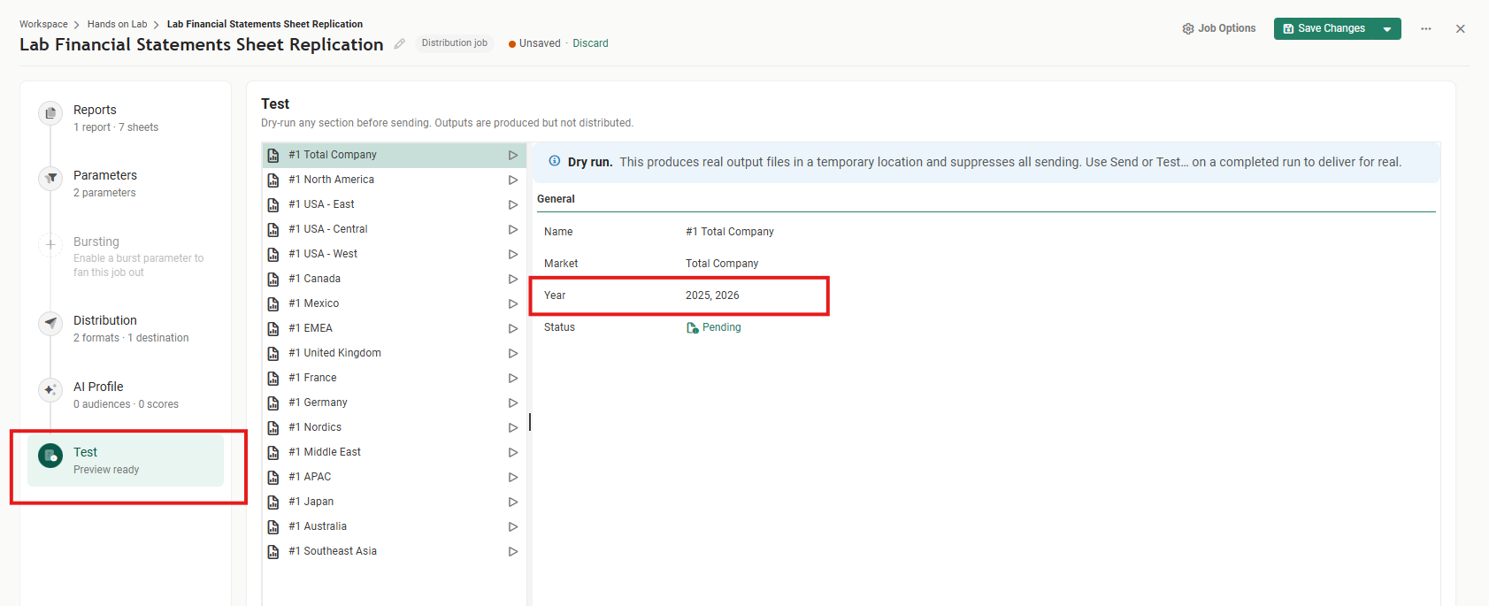
Task: Click the pencil icon to rename the job
Action: [x=400, y=44]
